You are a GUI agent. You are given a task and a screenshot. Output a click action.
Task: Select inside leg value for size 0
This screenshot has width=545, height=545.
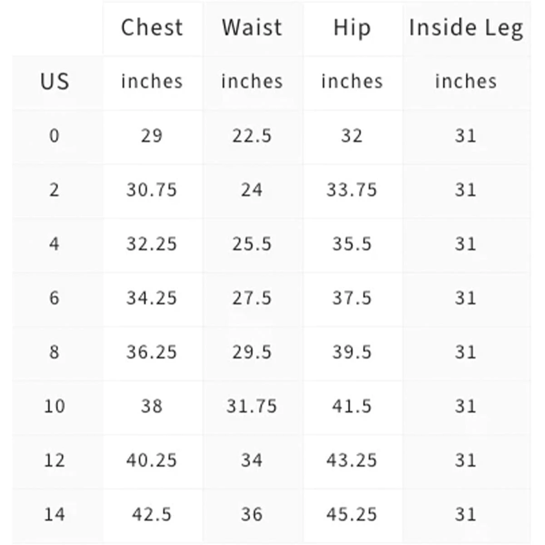pos(466,136)
